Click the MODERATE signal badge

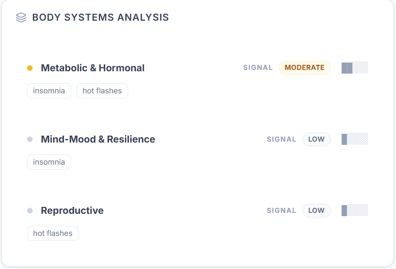(304, 68)
